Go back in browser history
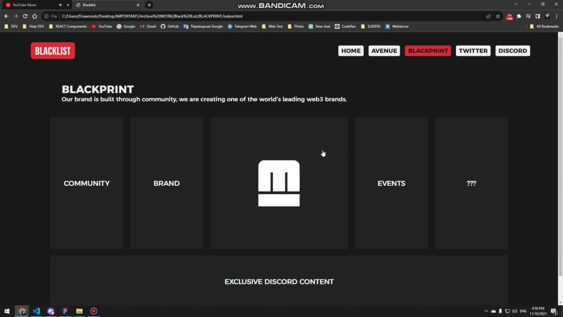 click(6, 16)
